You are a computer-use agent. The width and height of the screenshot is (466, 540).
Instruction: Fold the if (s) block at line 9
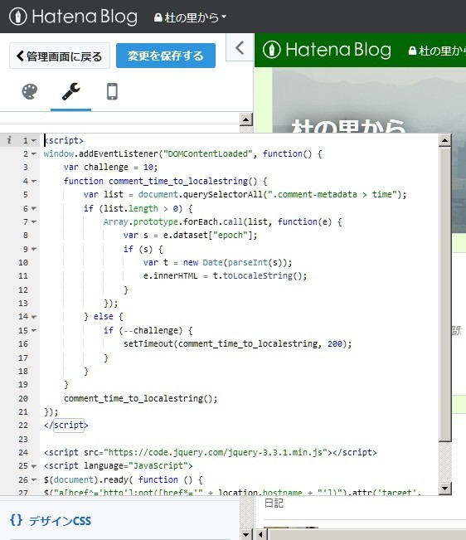pos(34,249)
